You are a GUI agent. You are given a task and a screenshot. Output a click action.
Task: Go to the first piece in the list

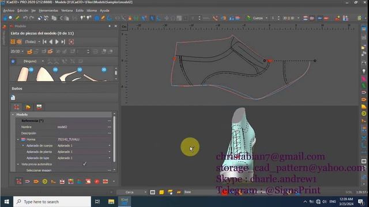point(44,42)
